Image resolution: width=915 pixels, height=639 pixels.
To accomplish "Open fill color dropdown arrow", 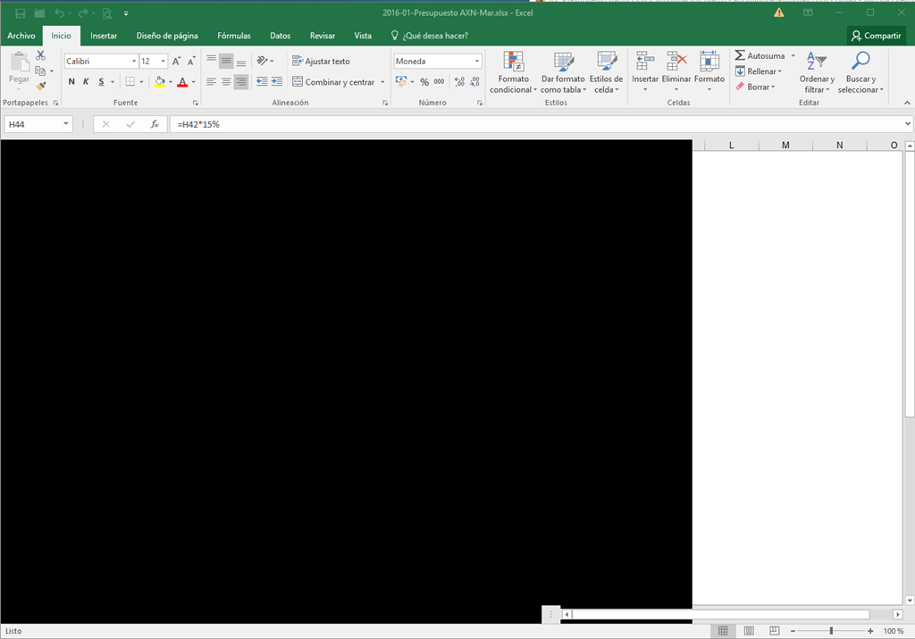I will click(171, 82).
